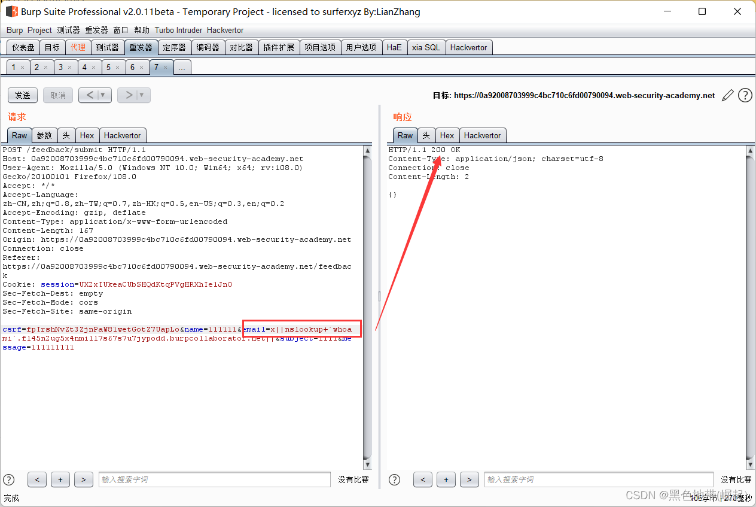Click the 取消 cancel button
The width and height of the screenshot is (756, 507).
pyautogui.click(x=58, y=95)
